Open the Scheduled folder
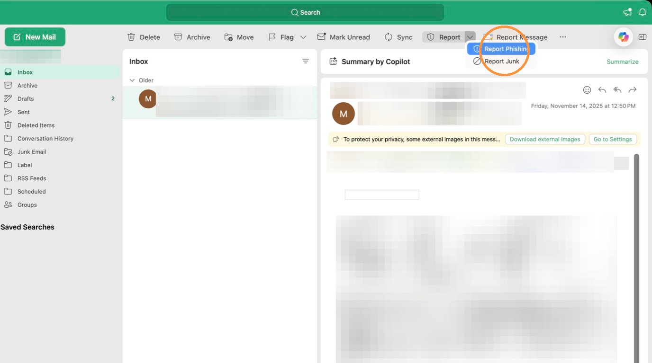Screen dimensions: 652x363 click(x=60, y=192)
